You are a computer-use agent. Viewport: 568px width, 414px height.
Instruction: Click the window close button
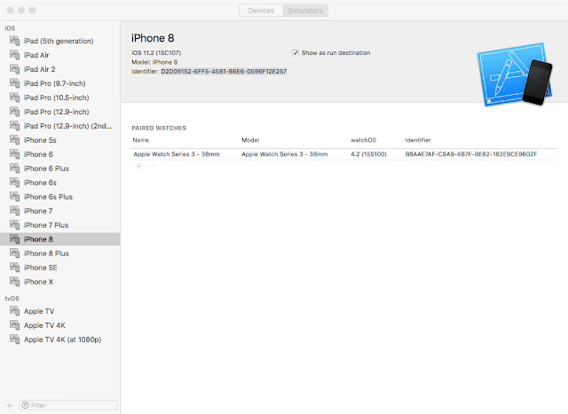pyautogui.click(x=11, y=11)
